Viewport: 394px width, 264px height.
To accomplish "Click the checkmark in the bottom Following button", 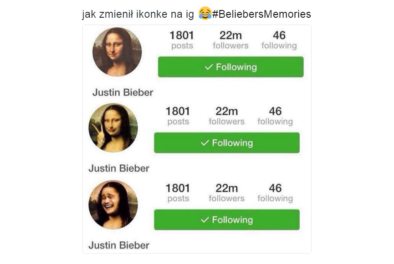I will pyautogui.click(x=205, y=220).
